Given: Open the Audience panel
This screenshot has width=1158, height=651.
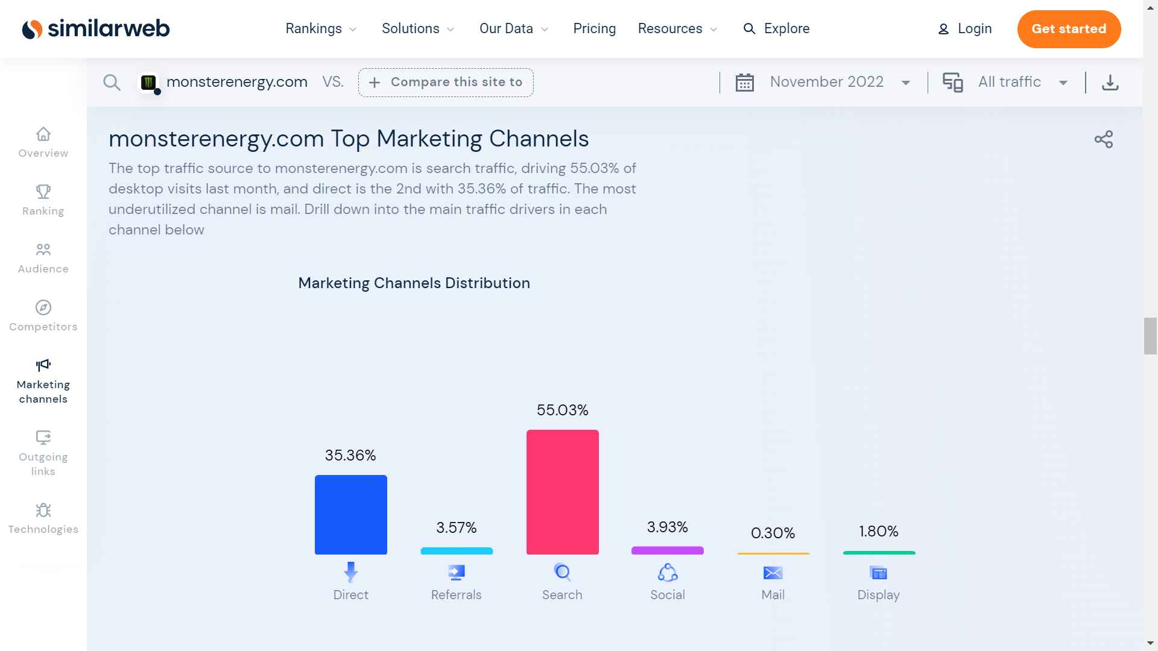Looking at the screenshot, I should click(43, 257).
